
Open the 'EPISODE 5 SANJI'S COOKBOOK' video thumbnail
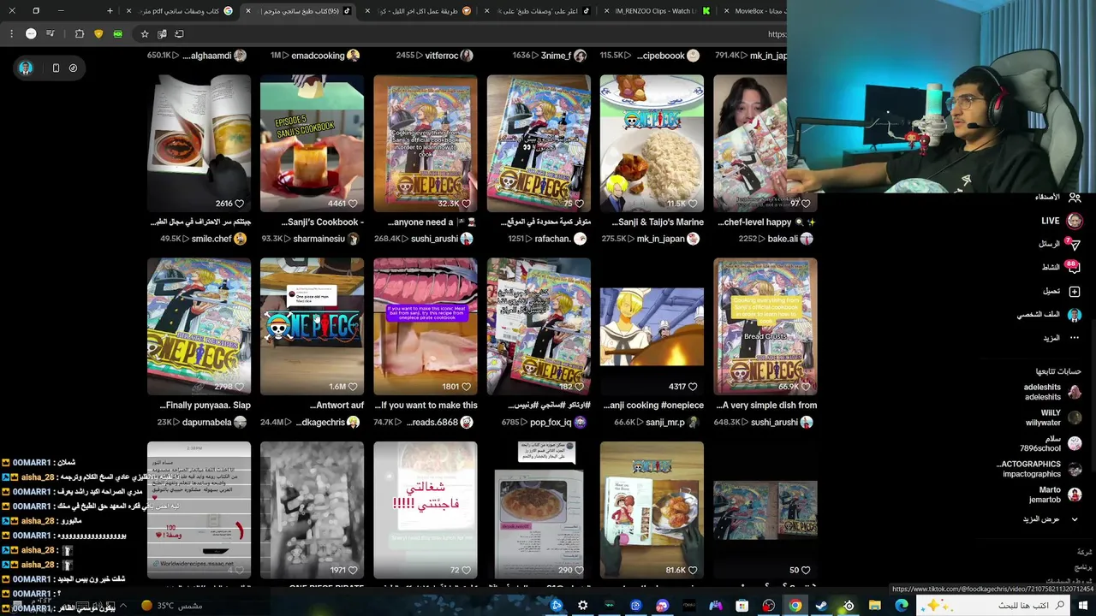(x=312, y=143)
